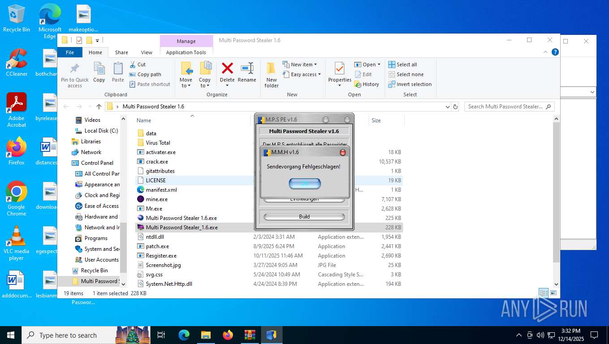Viewport: 609px width, 344px height.
Task: Collapse the ribbon with the chevron
Action: pyautogui.click(x=546, y=52)
